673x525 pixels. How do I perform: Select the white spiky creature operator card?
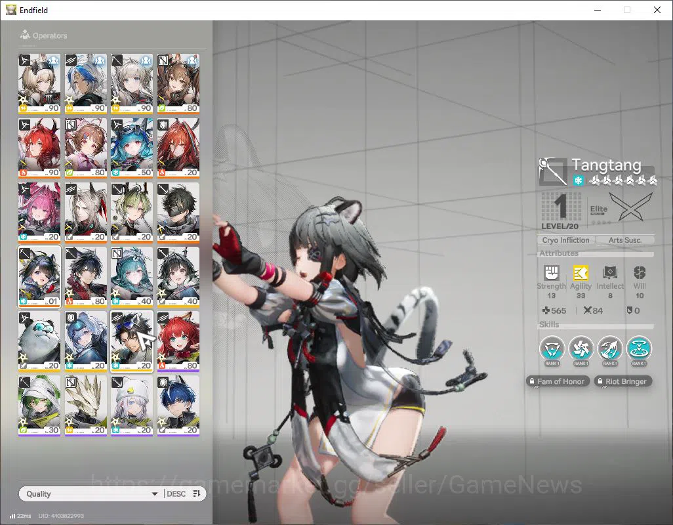86,405
